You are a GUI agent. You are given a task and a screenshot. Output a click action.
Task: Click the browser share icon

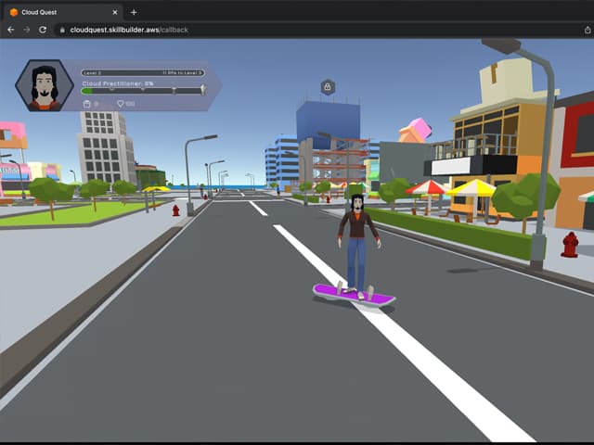point(588,30)
